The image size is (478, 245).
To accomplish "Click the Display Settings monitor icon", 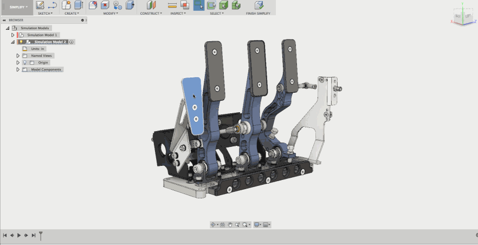I will pos(256,225).
